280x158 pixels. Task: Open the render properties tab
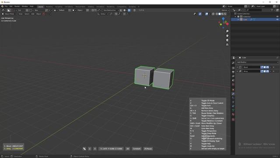tap(233, 68)
